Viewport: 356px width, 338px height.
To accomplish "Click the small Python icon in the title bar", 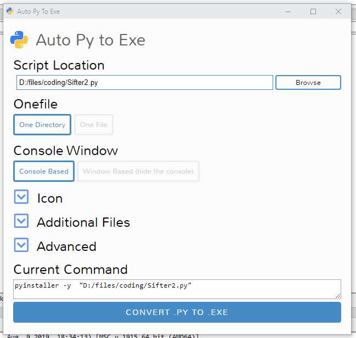I will [10, 11].
